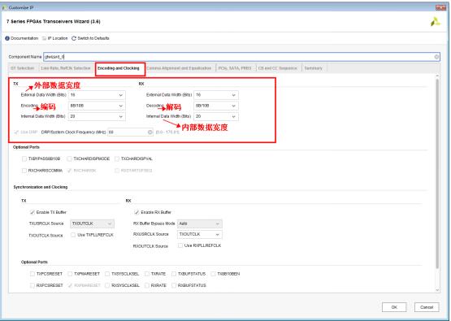Click the scrollbar down arrow at the pane bottom

(x=437, y=290)
